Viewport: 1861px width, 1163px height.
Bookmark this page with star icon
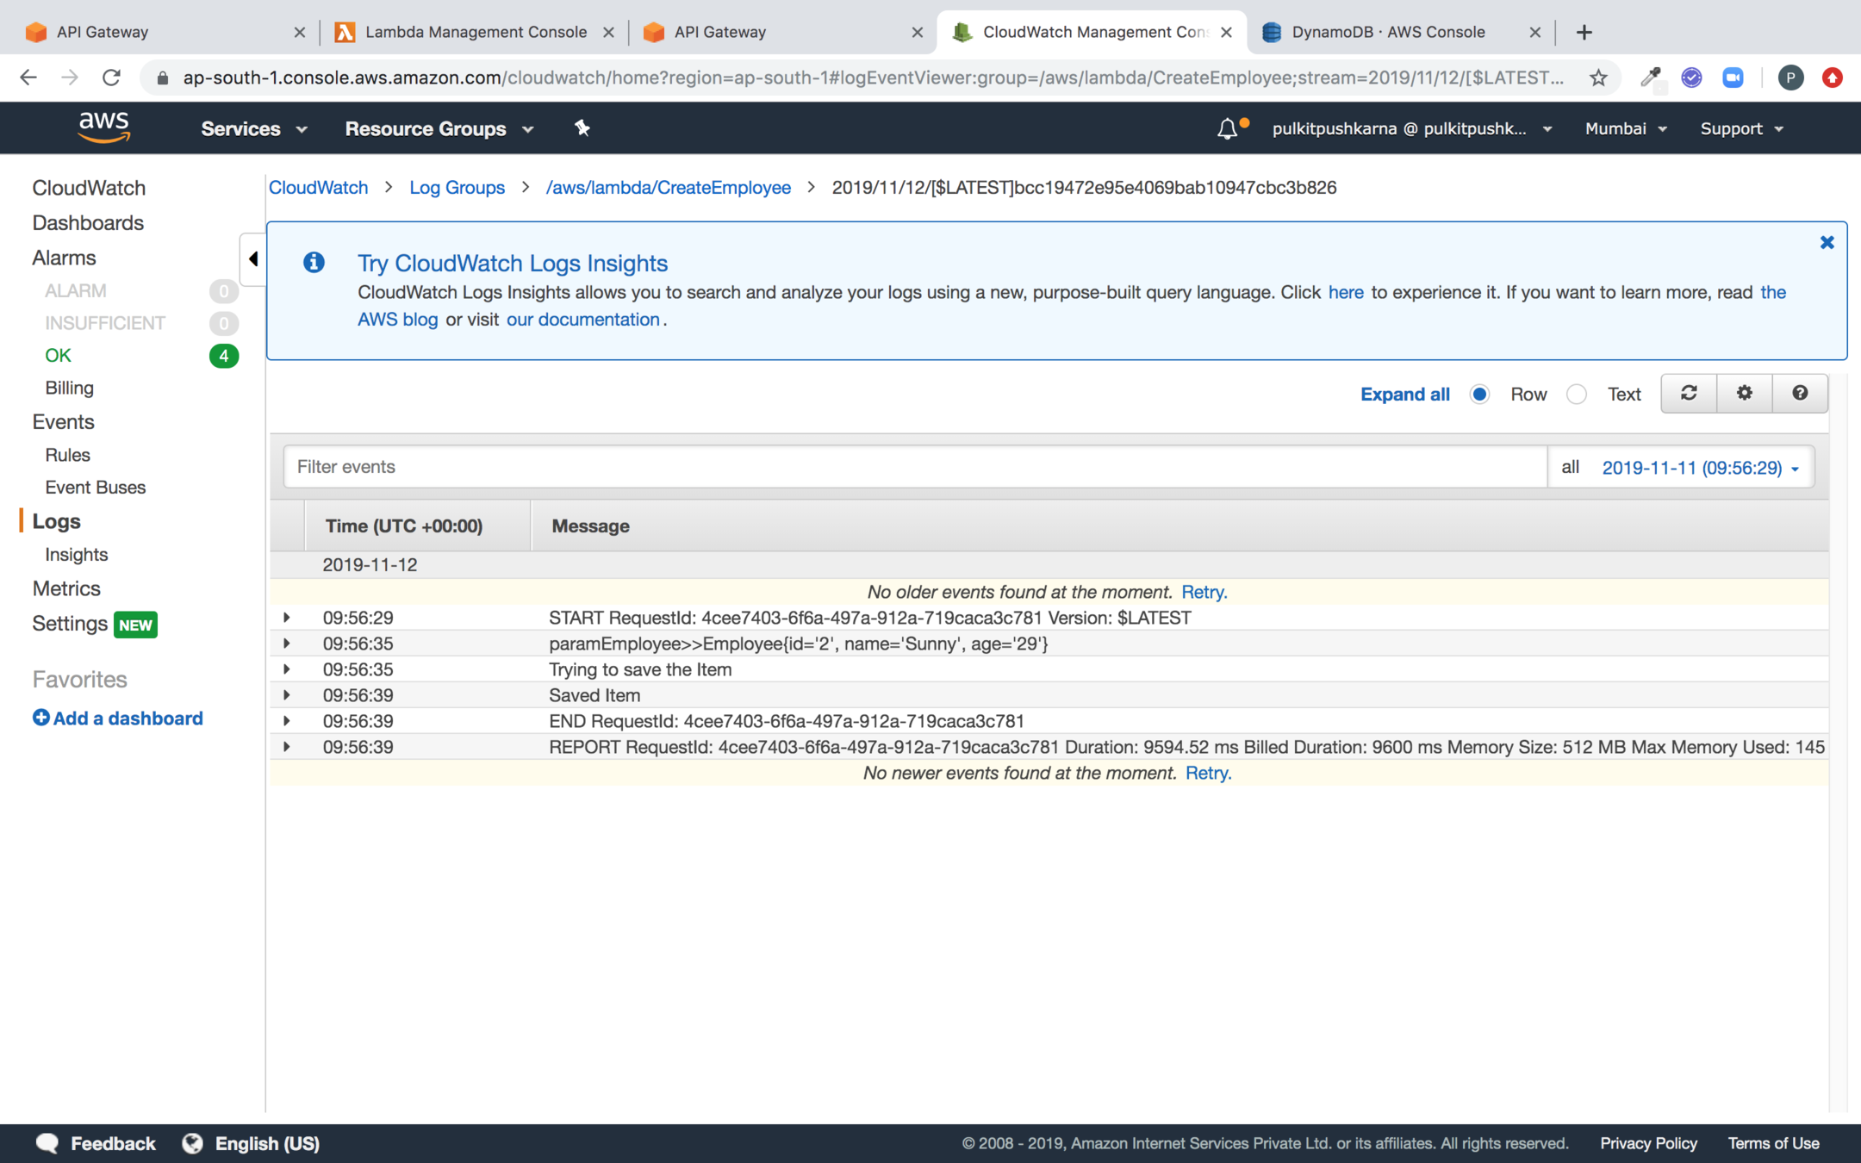1598,78
